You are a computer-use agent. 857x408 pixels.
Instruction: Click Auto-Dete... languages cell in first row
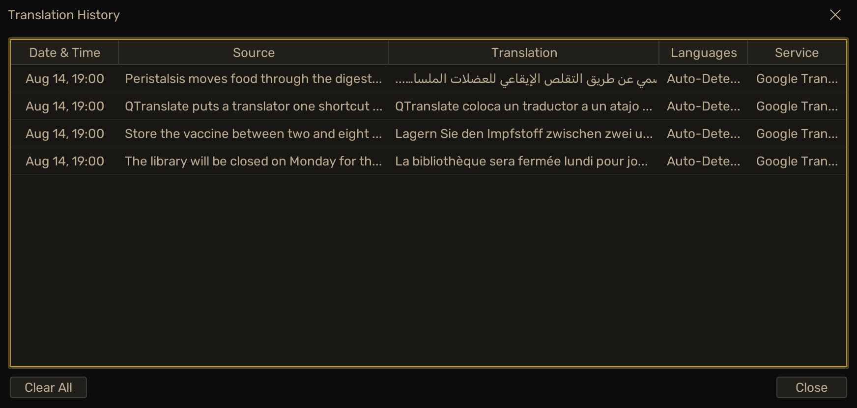703,79
